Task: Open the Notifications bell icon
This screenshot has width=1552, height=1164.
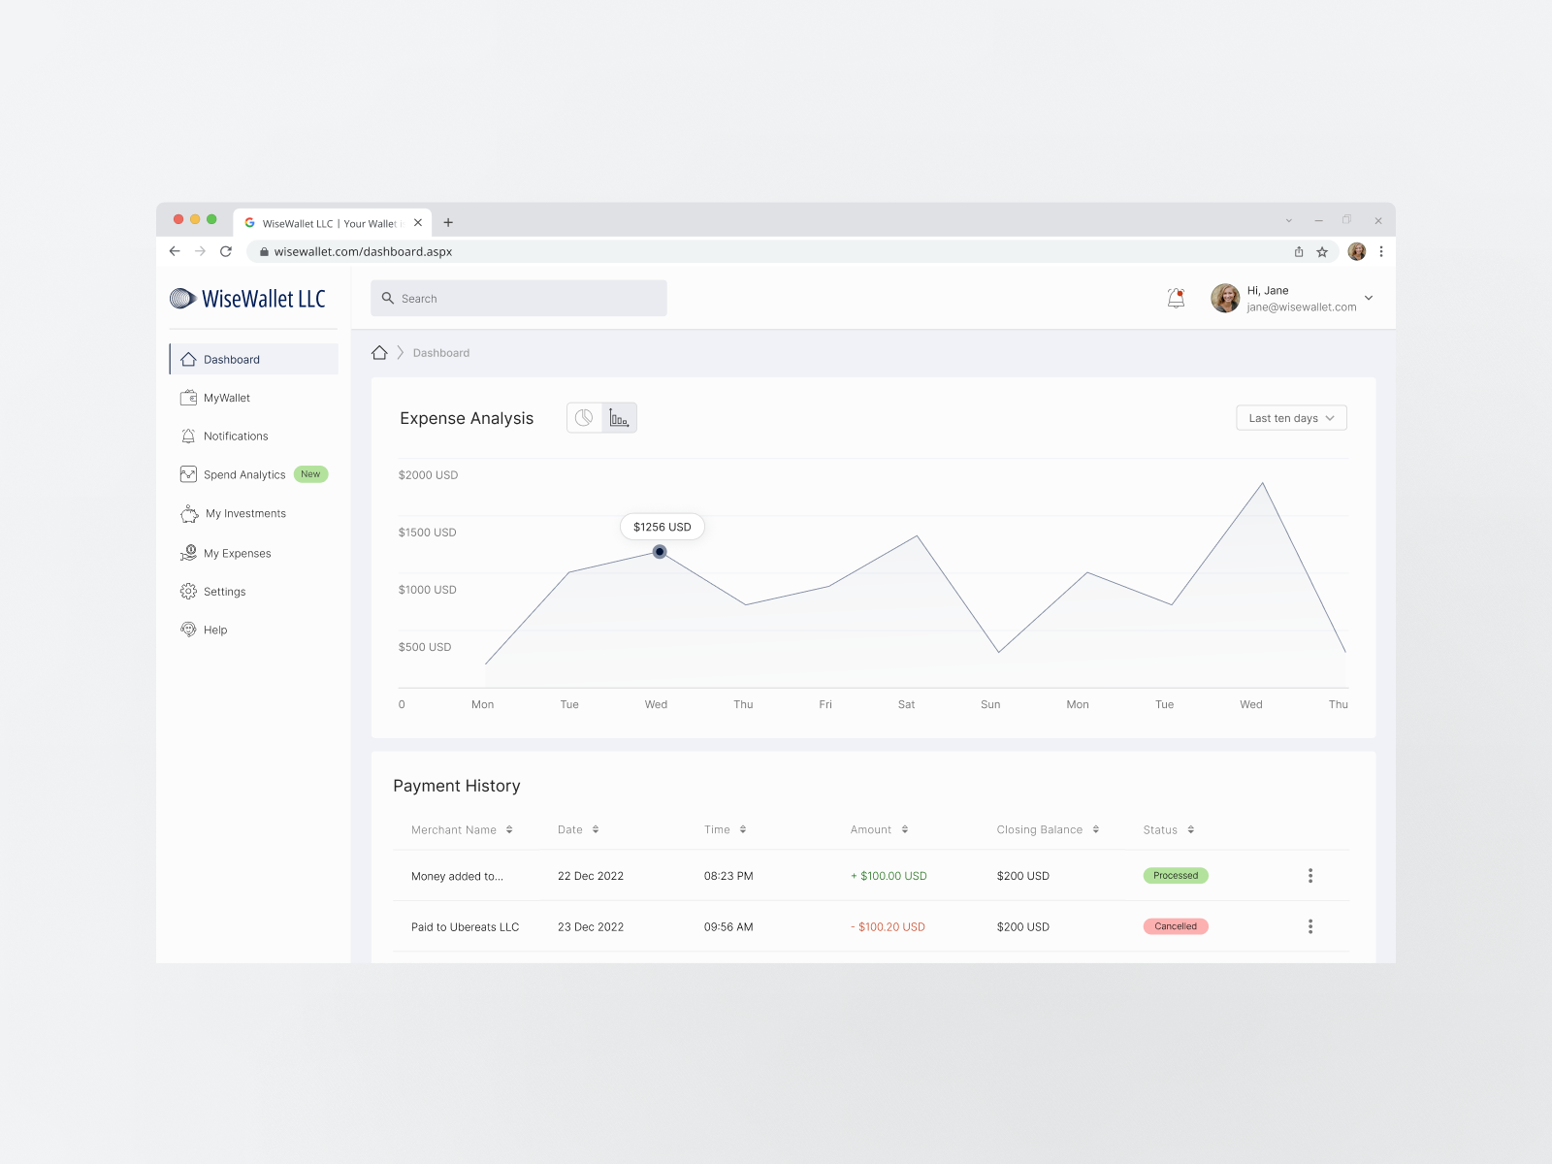Action: click(x=1177, y=298)
